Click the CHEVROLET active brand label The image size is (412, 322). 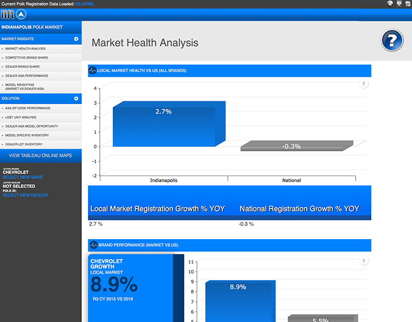click(16, 172)
